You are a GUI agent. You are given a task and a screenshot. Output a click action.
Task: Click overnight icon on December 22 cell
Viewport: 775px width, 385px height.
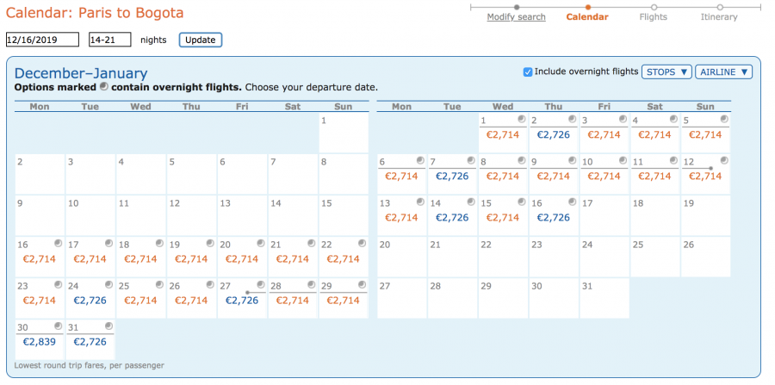[x=363, y=244]
